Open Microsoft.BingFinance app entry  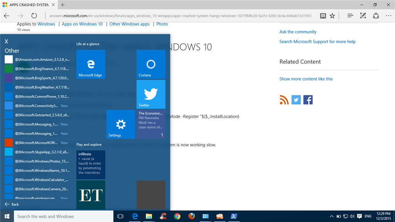pyautogui.click(x=37, y=69)
